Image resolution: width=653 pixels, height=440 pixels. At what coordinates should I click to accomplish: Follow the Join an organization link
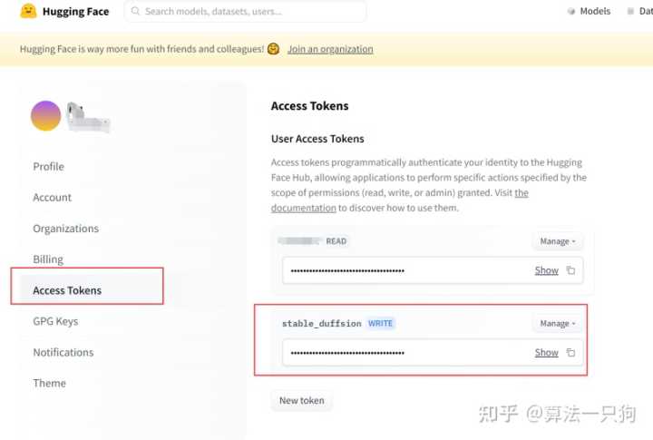coord(330,49)
